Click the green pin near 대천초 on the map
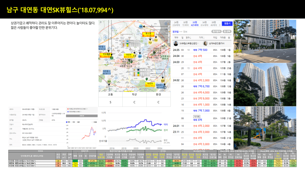Image resolution: width=305 pixels, height=171 pixels. pos(147,79)
